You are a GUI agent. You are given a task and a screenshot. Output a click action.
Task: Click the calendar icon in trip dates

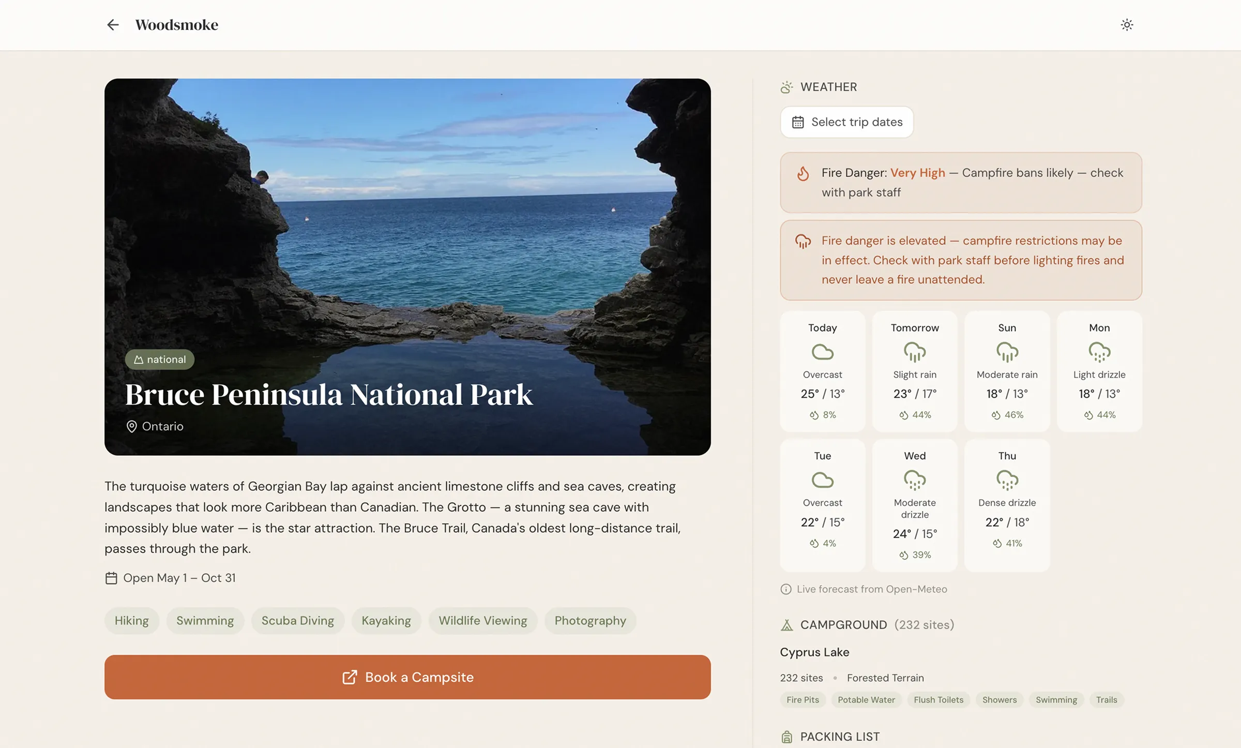[798, 122]
